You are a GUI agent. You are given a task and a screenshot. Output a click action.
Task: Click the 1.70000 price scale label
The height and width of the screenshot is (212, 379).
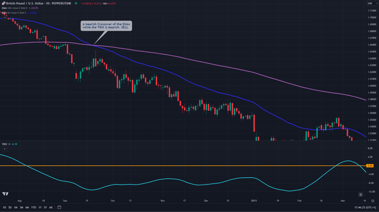point(372,18)
